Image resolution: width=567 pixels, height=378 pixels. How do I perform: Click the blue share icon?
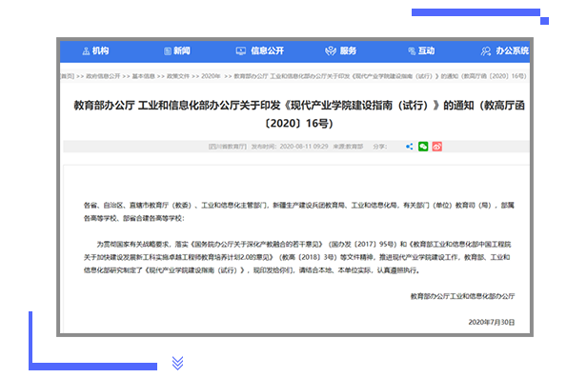[410, 147]
